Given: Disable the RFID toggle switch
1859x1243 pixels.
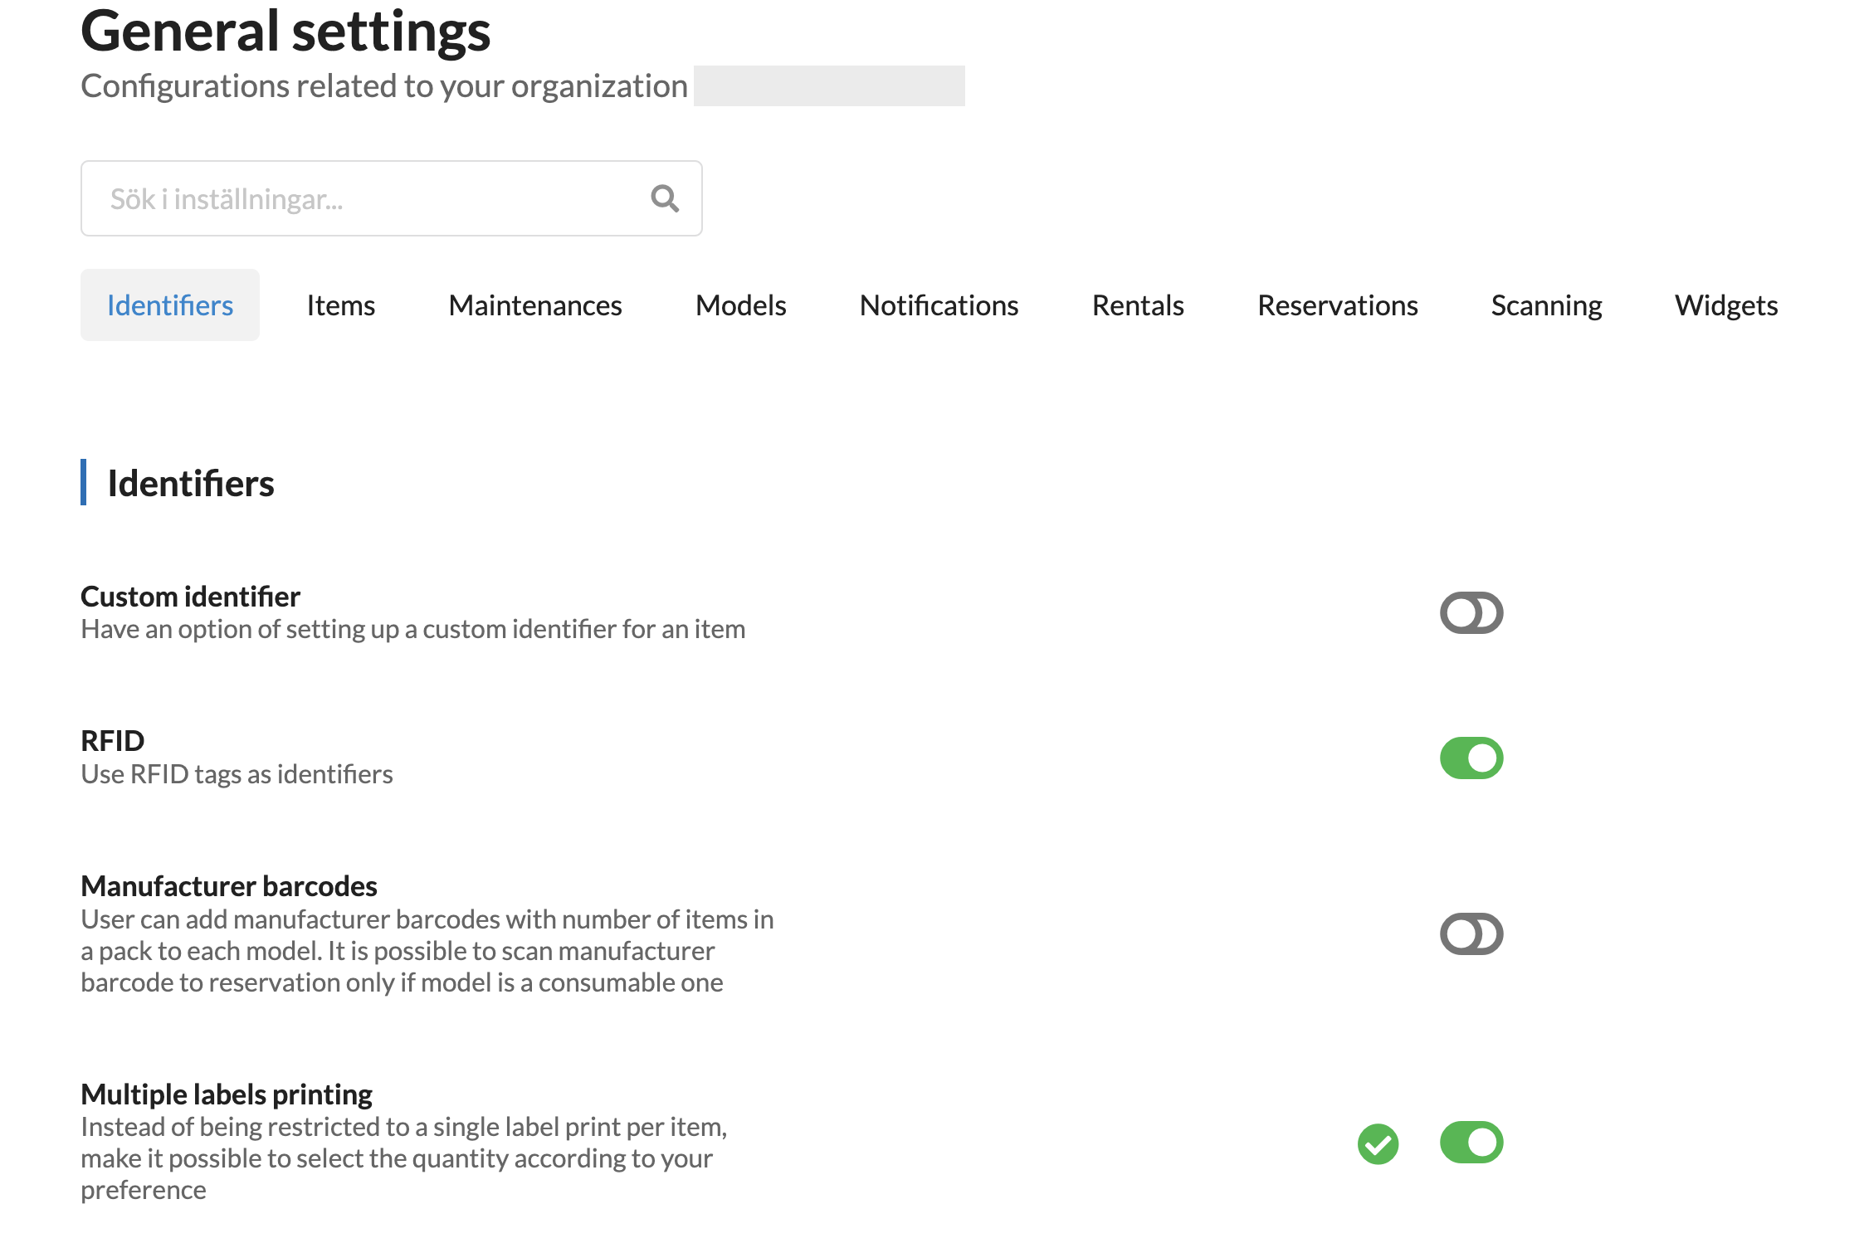Looking at the screenshot, I should (1471, 758).
